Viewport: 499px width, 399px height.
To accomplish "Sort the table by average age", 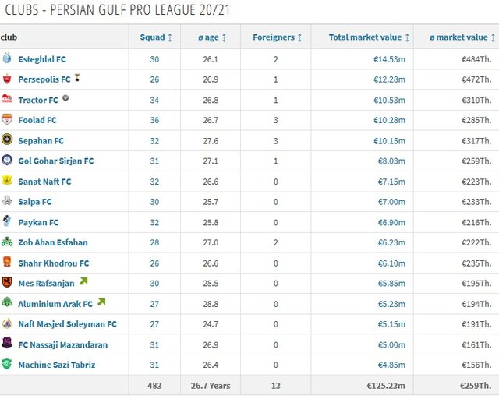I will click(x=211, y=37).
